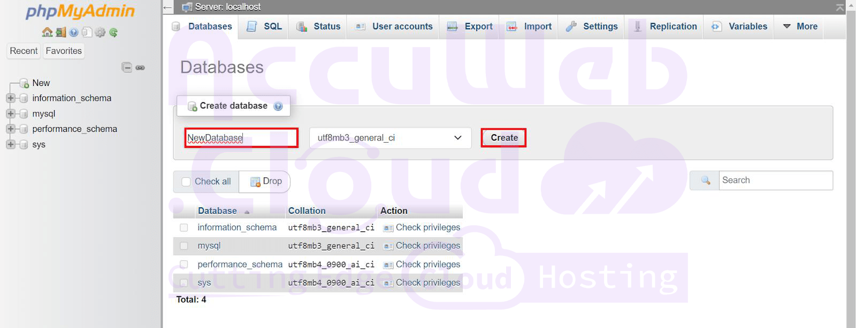Click the page vertical scrollbar
This screenshot has width=856, height=328.
point(851,160)
